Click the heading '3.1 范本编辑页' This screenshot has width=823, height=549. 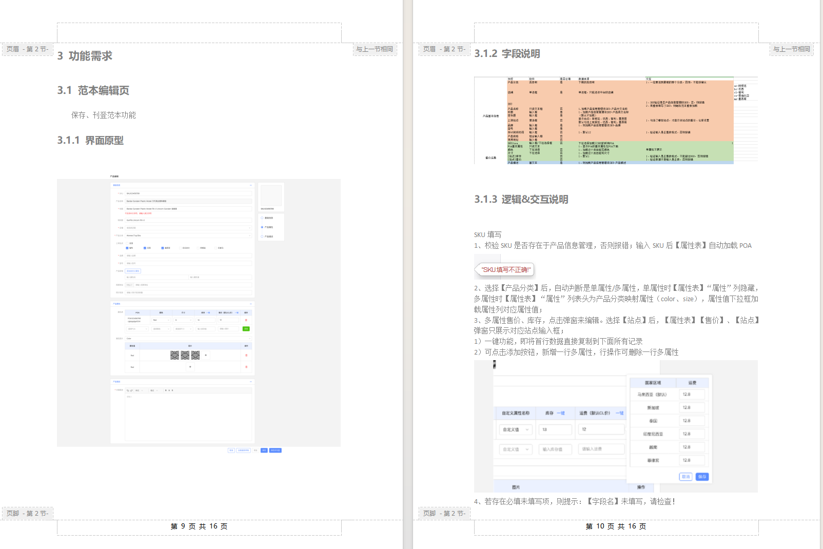[93, 90]
